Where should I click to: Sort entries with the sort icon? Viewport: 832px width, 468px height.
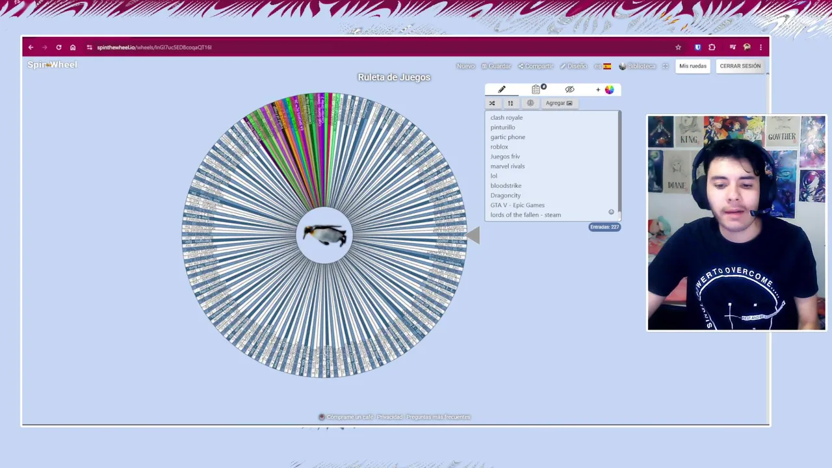510,103
